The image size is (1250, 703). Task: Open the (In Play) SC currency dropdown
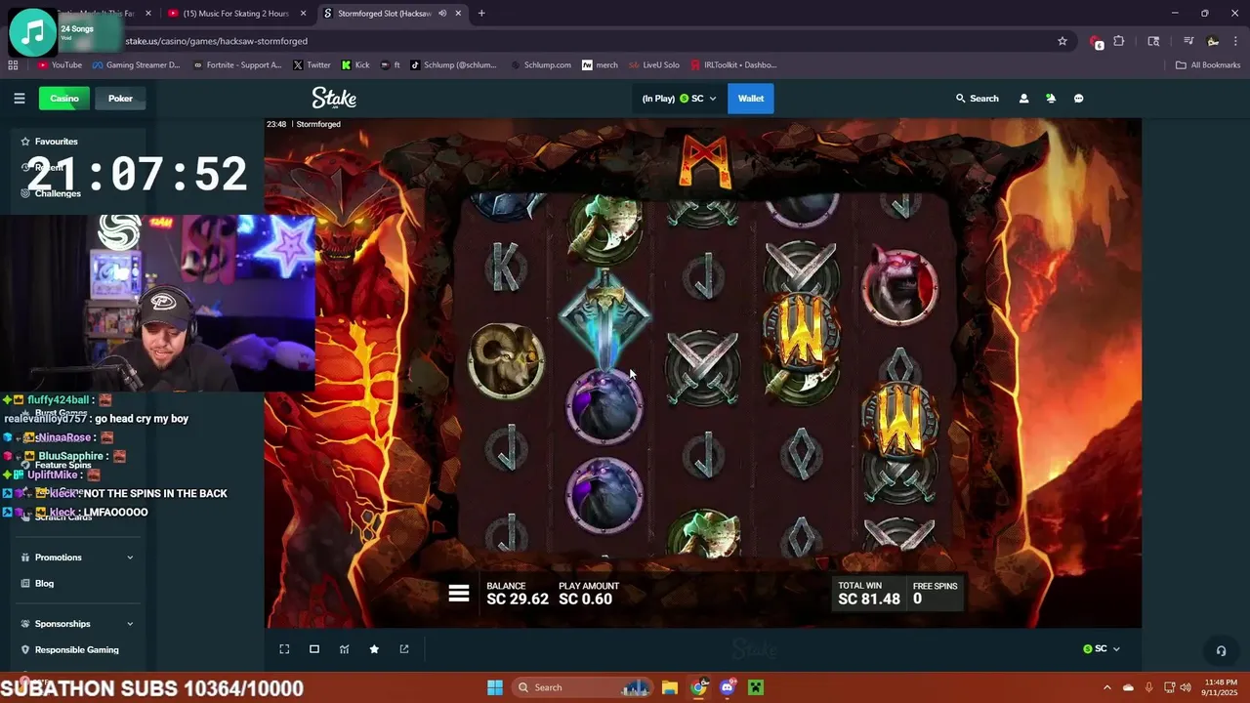pyautogui.click(x=679, y=99)
